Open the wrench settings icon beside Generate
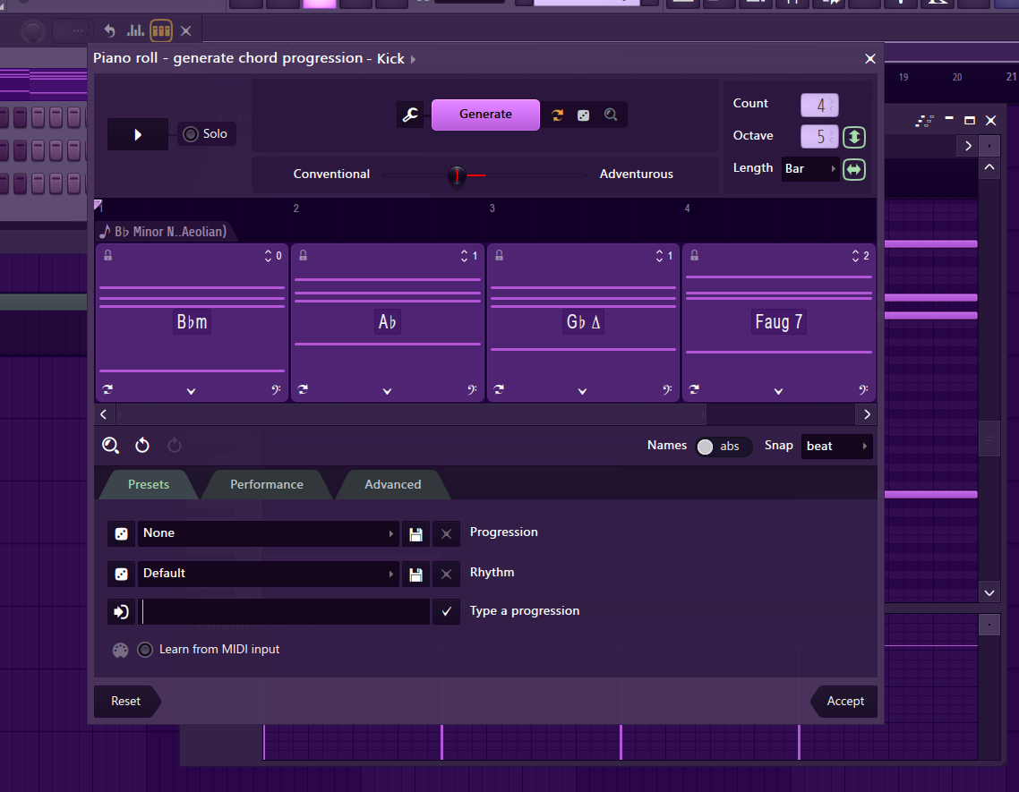1019x792 pixels. tap(410, 115)
